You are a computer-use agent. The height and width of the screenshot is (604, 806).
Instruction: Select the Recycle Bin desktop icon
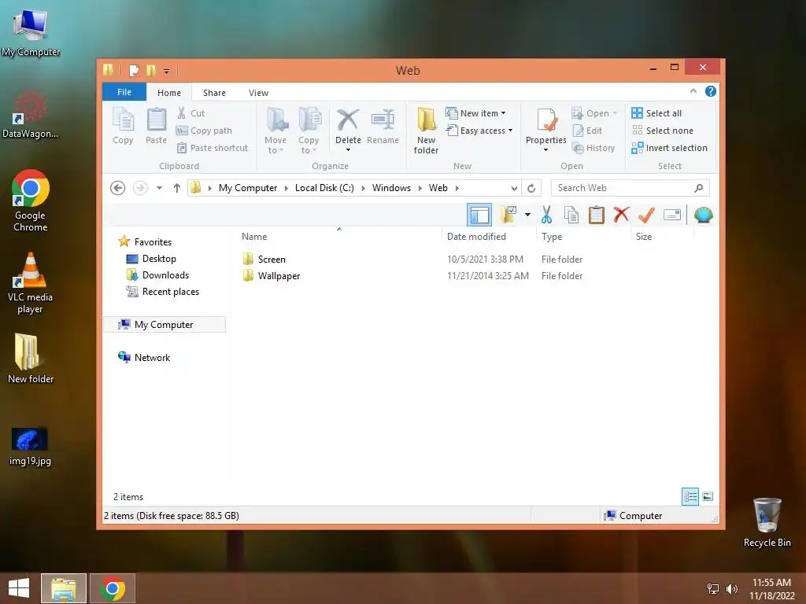pyautogui.click(x=767, y=522)
